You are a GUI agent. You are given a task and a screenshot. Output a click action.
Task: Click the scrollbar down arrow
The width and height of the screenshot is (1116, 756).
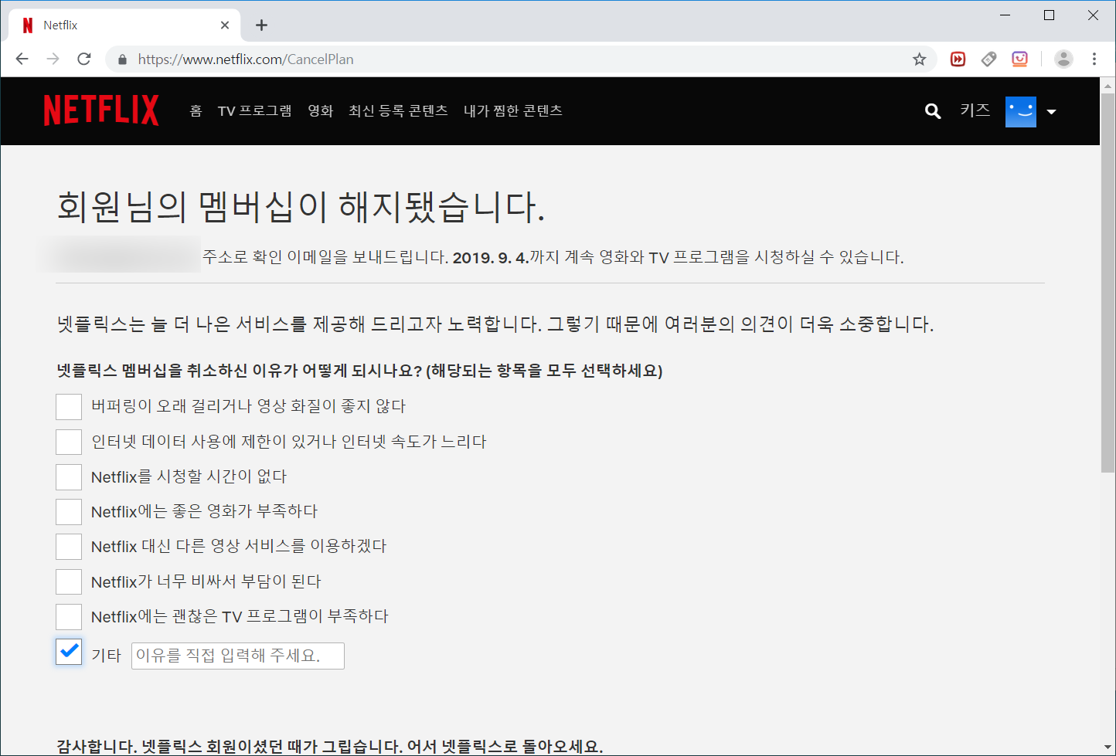coord(1107,748)
